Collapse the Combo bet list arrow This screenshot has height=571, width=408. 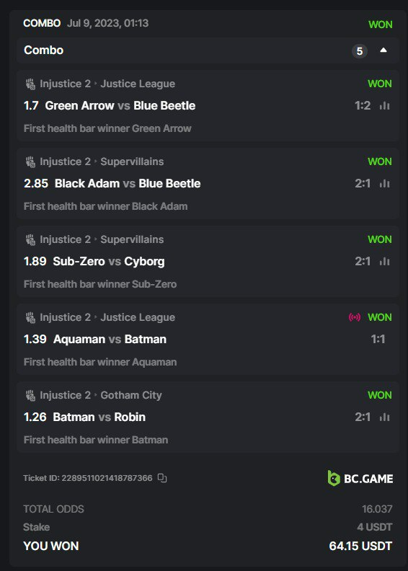pyautogui.click(x=383, y=50)
